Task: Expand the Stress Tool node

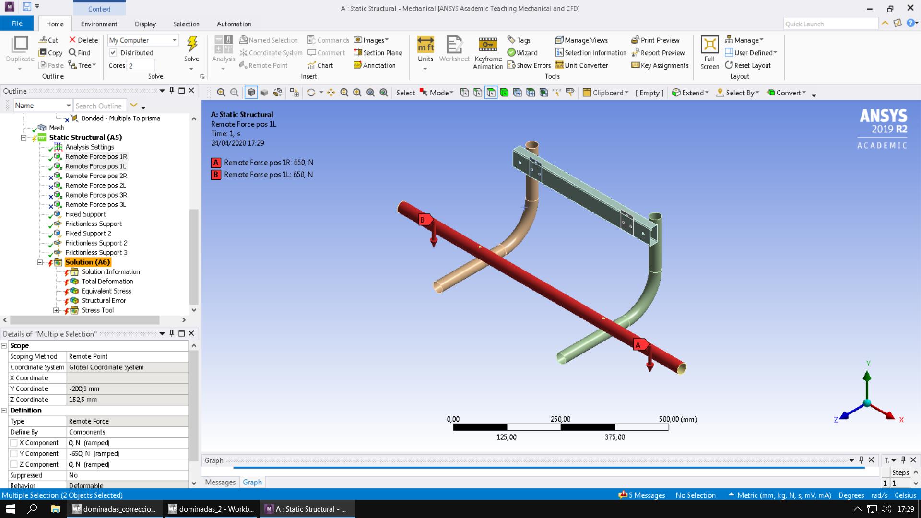Action: click(56, 310)
